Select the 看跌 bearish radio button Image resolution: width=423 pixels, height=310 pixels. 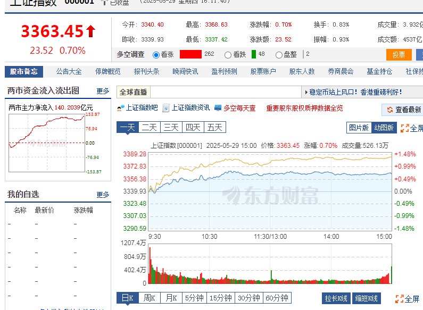click(228, 55)
